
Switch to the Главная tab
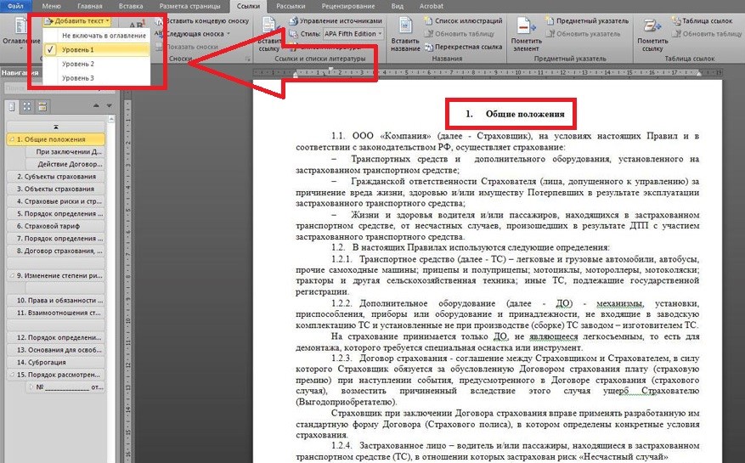click(90, 6)
